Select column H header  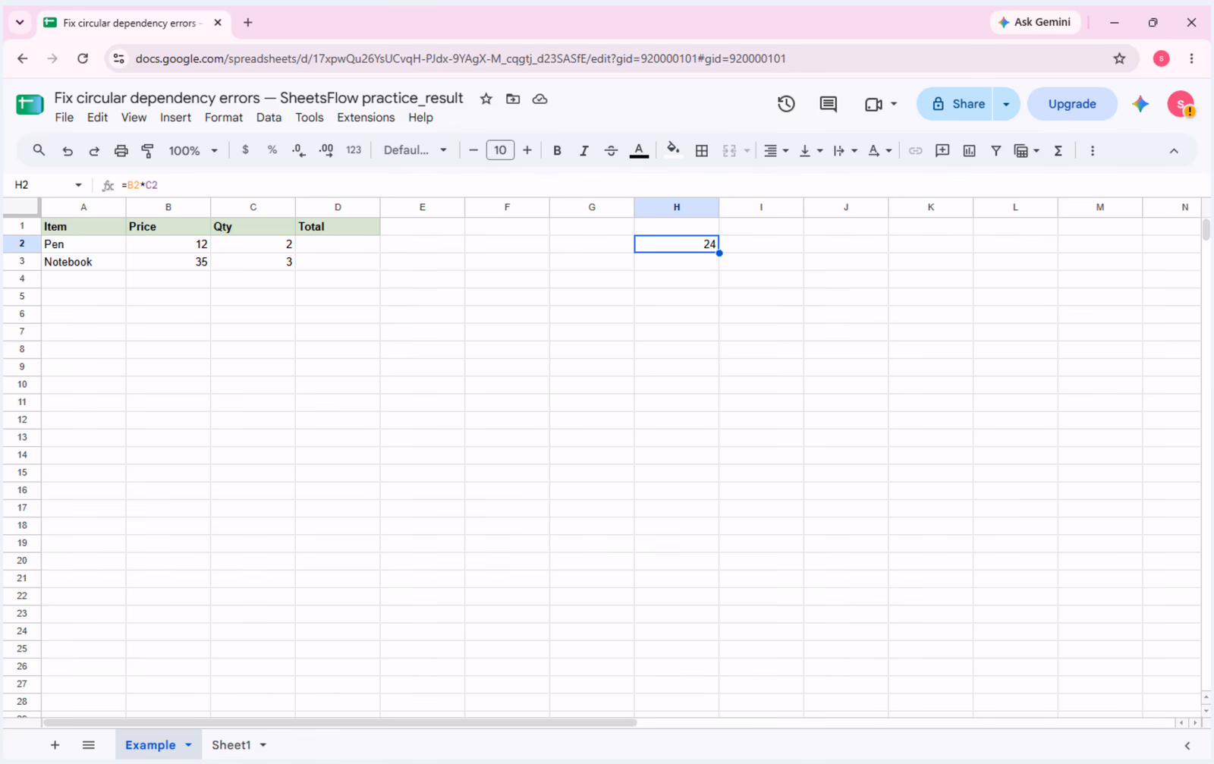677,207
